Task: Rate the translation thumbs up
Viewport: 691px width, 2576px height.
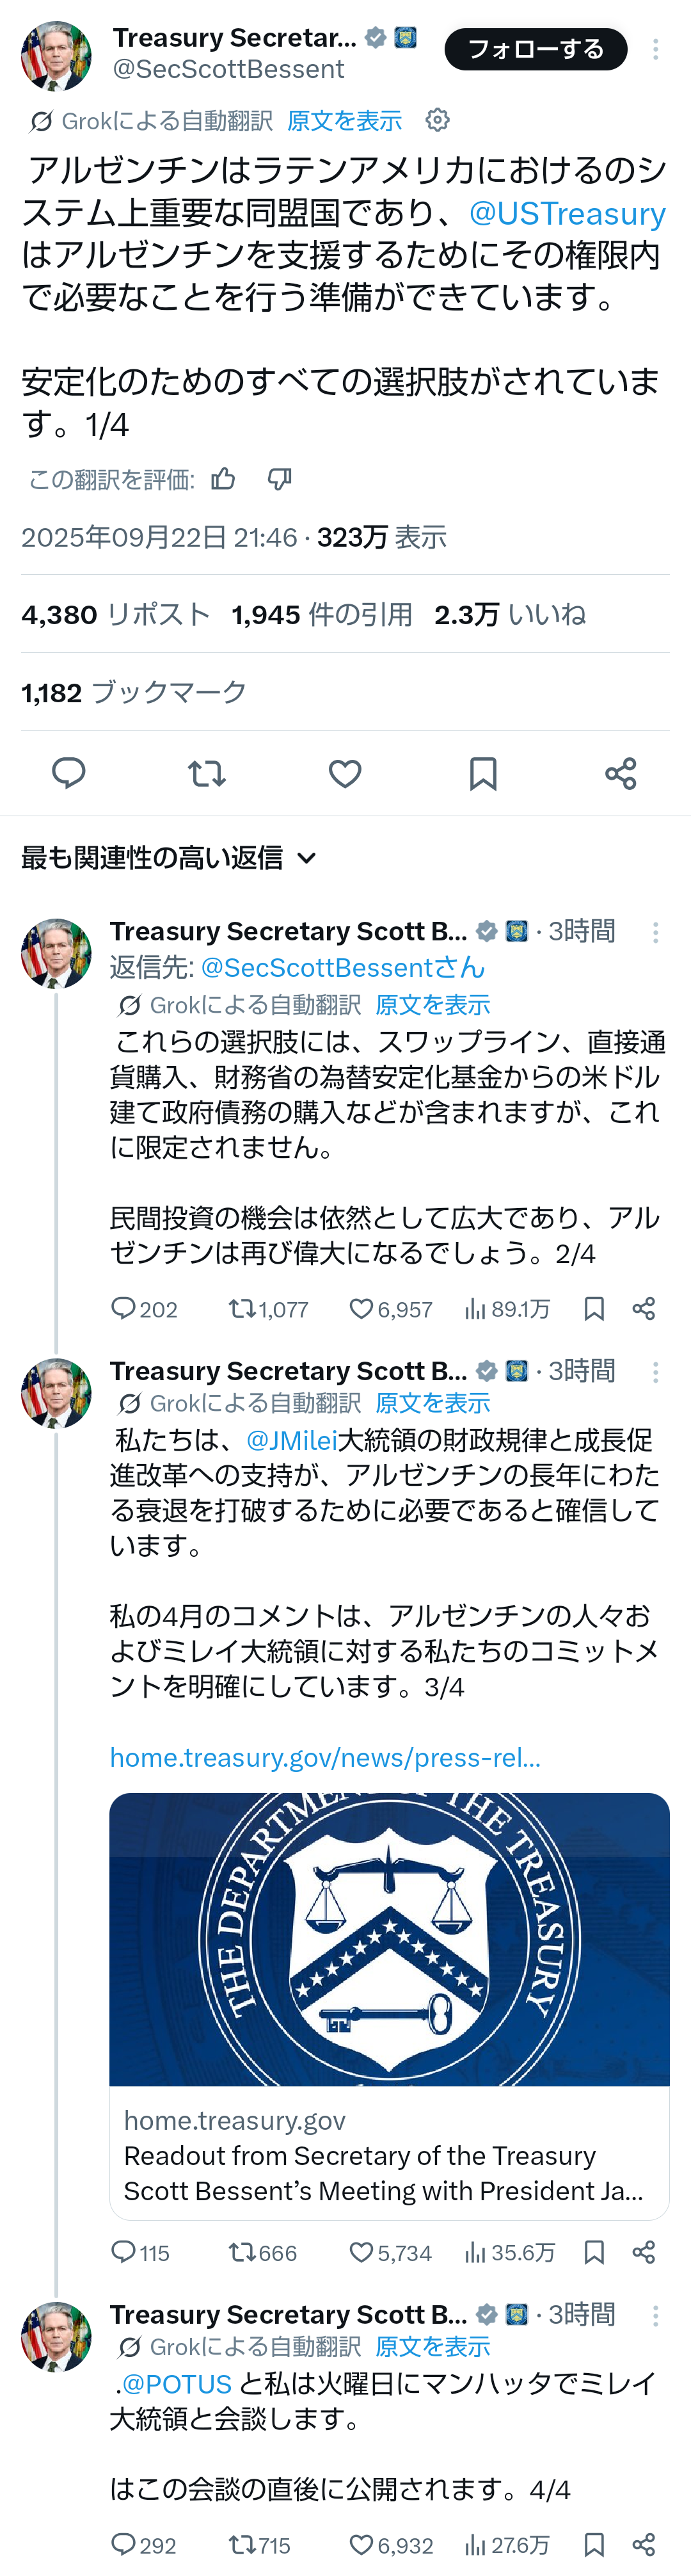Action: click(223, 479)
